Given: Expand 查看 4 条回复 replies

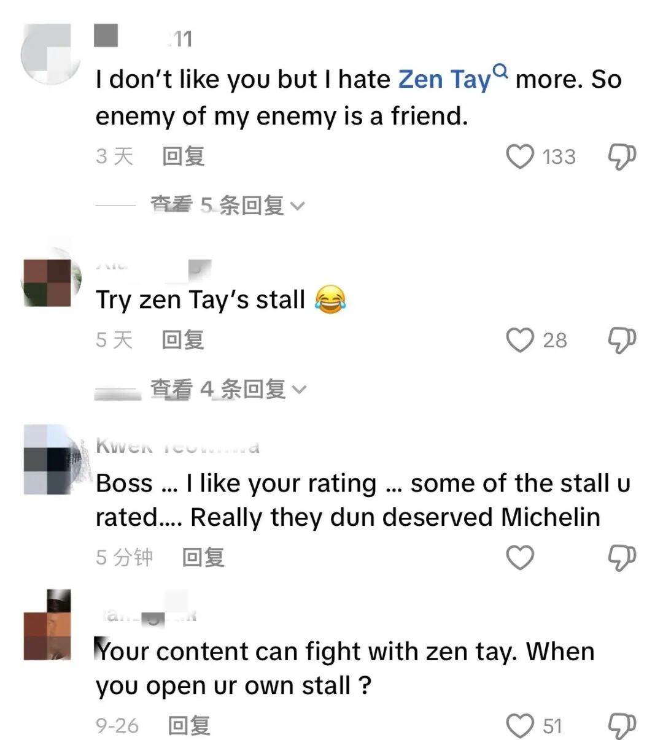Looking at the screenshot, I should point(227,389).
